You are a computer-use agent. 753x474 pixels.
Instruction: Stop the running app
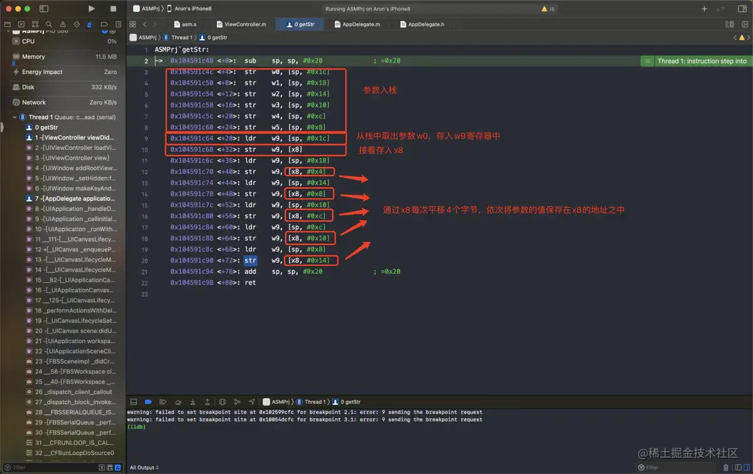tap(113, 9)
